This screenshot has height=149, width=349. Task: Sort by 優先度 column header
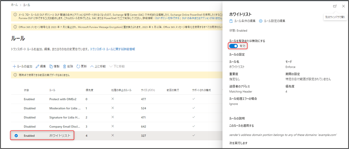(89, 90)
